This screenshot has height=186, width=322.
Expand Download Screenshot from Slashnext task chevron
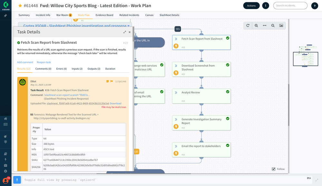pyautogui.click(x=176, y=66)
